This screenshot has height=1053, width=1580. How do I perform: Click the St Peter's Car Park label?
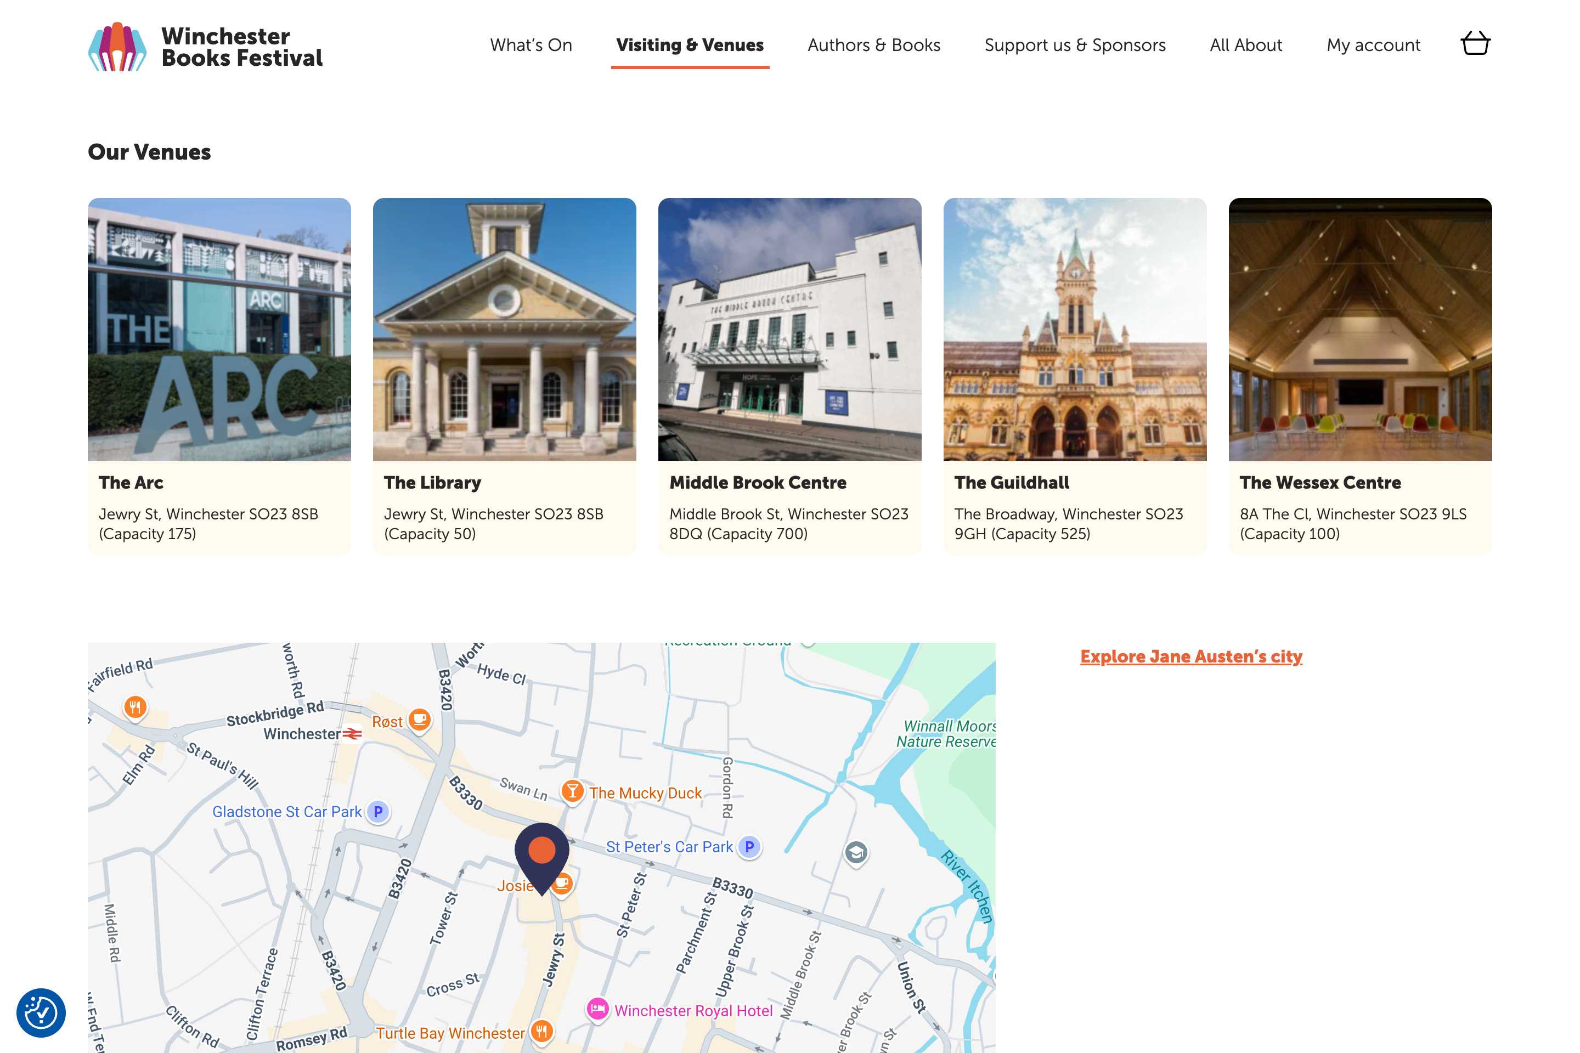coord(669,846)
